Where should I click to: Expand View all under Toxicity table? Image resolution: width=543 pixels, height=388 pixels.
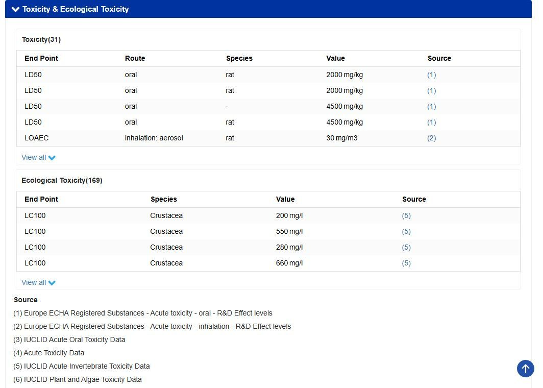click(x=38, y=157)
